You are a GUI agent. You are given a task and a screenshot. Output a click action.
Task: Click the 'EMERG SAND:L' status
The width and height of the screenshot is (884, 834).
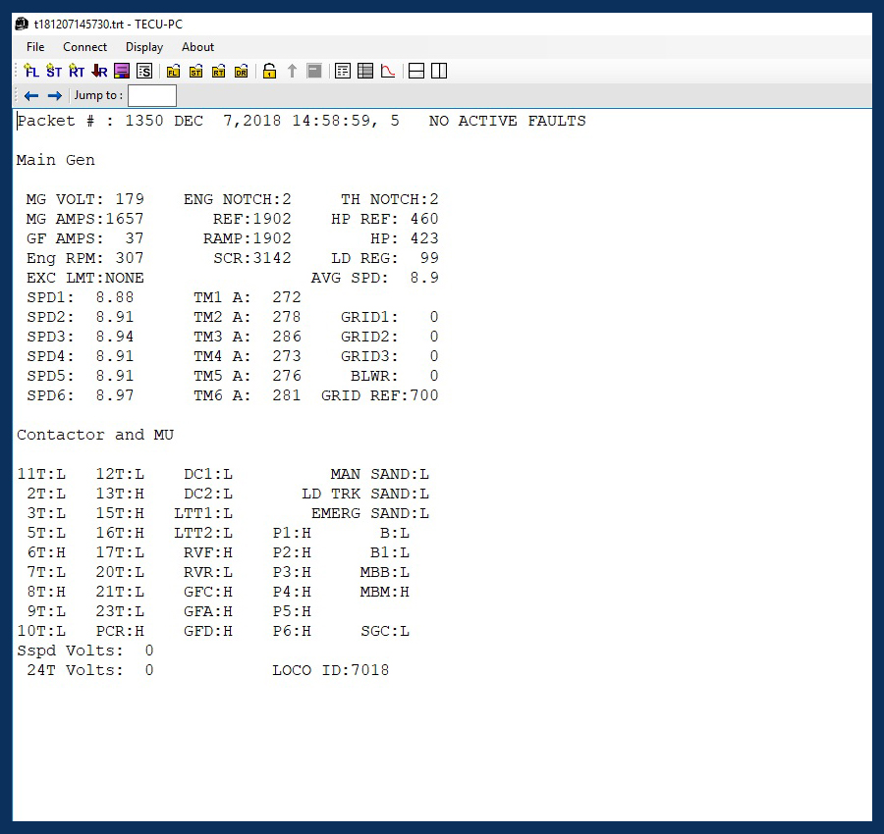coord(370,514)
